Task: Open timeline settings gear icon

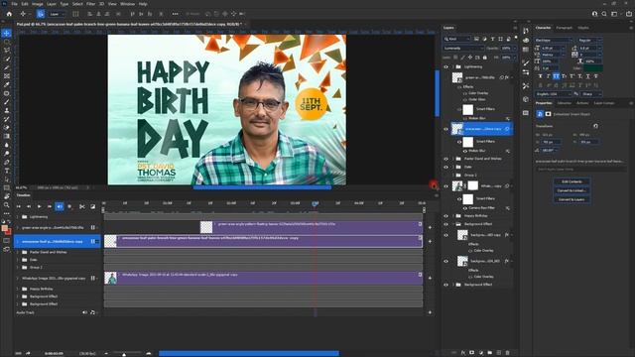Action: pyautogui.click(x=69, y=206)
